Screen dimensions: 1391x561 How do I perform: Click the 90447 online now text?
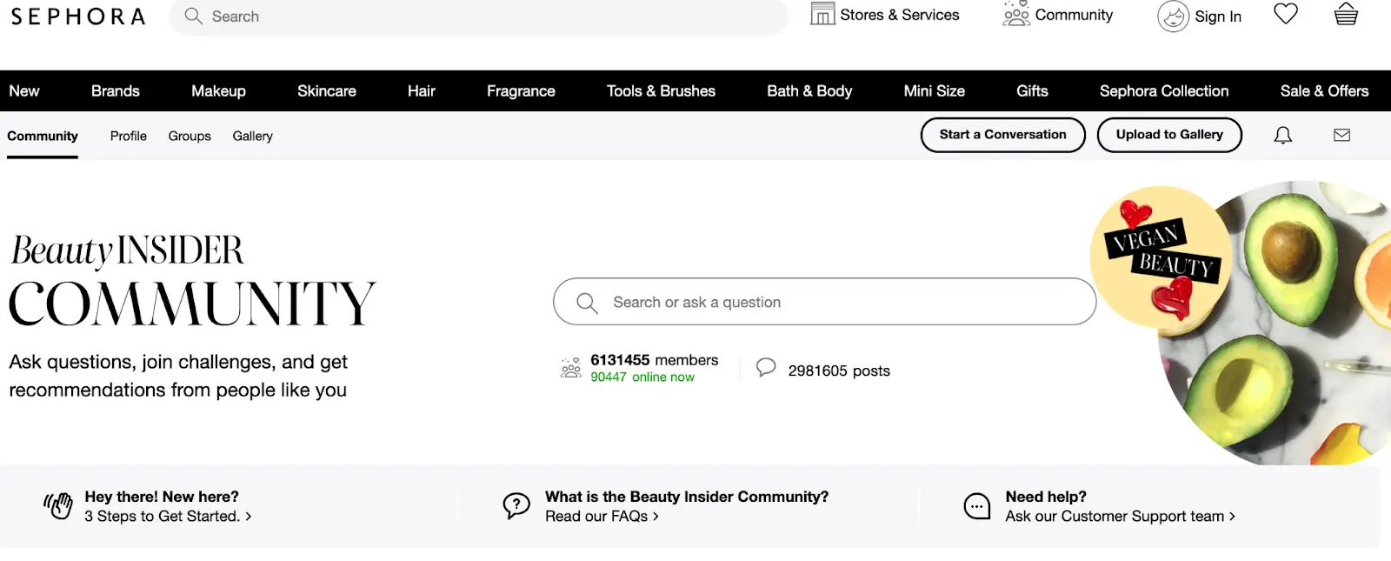(x=642, y=377)
